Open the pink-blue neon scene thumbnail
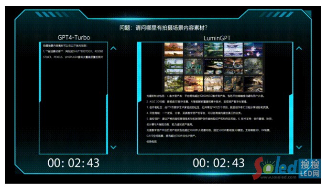This screenshot has width=327, height=187. [x=253, y=50]
